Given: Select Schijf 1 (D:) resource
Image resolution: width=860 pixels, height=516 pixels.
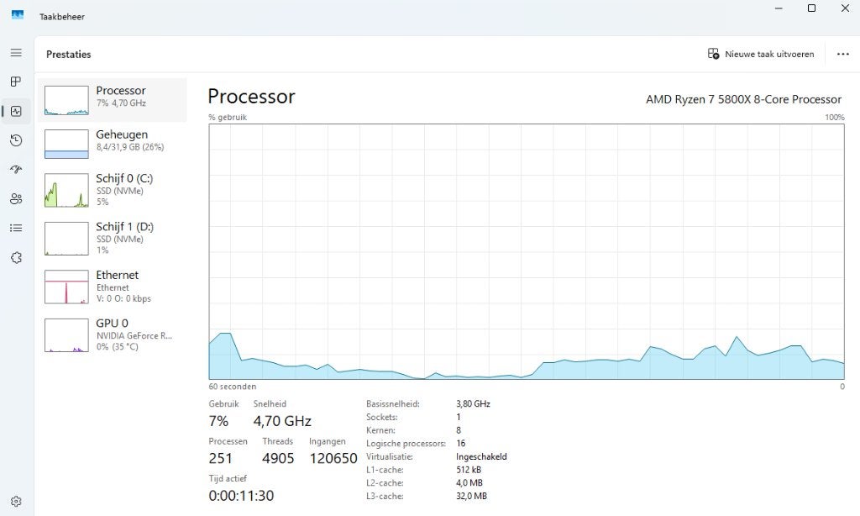Looking at the screenshot, I should (113, 238).
